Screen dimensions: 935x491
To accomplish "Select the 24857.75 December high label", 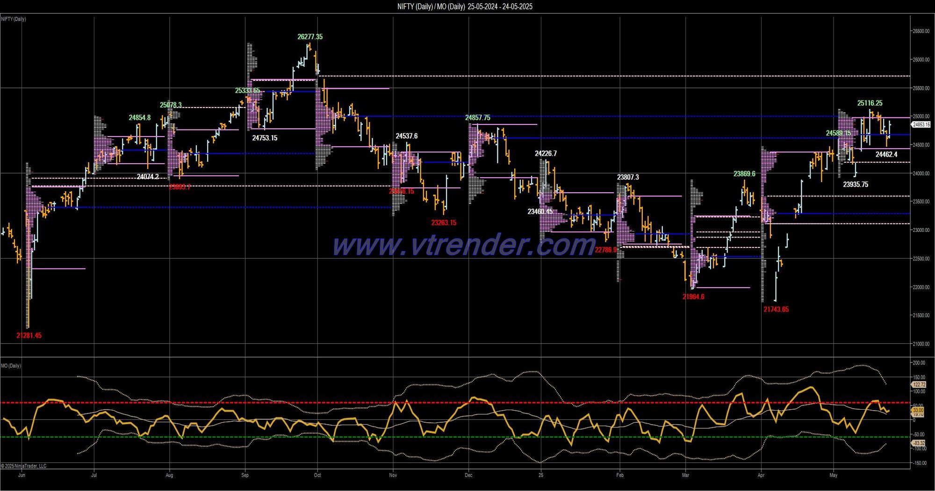I will point(478,118).
